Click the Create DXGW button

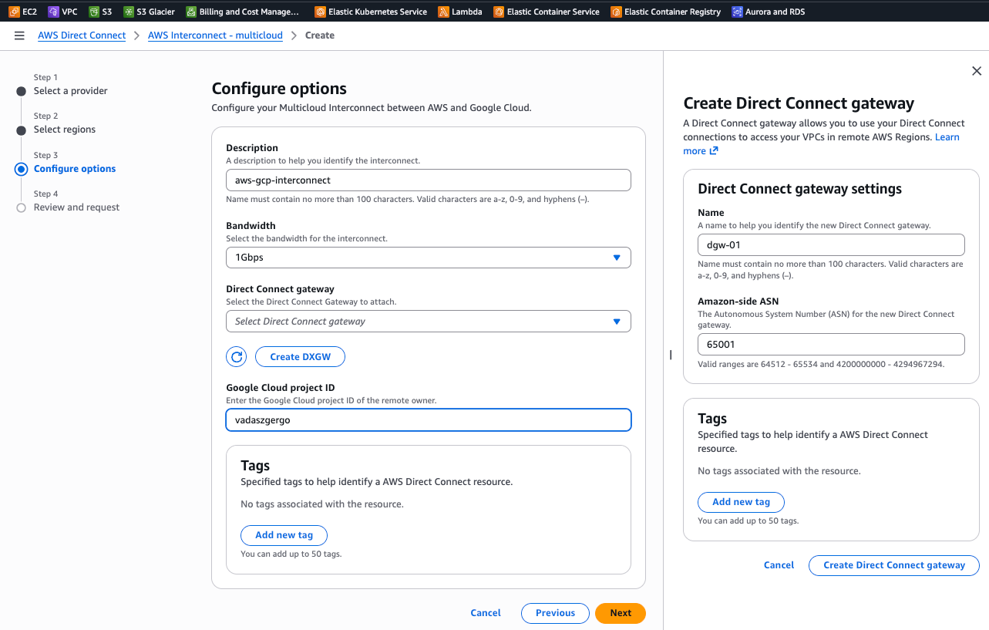(x=300, y=357)
